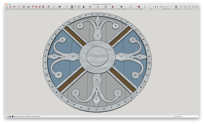Switch to Hidden Line, fourth Styles icon
The height and width of the screenshot is (124, 204).
[x=151, y=7]
